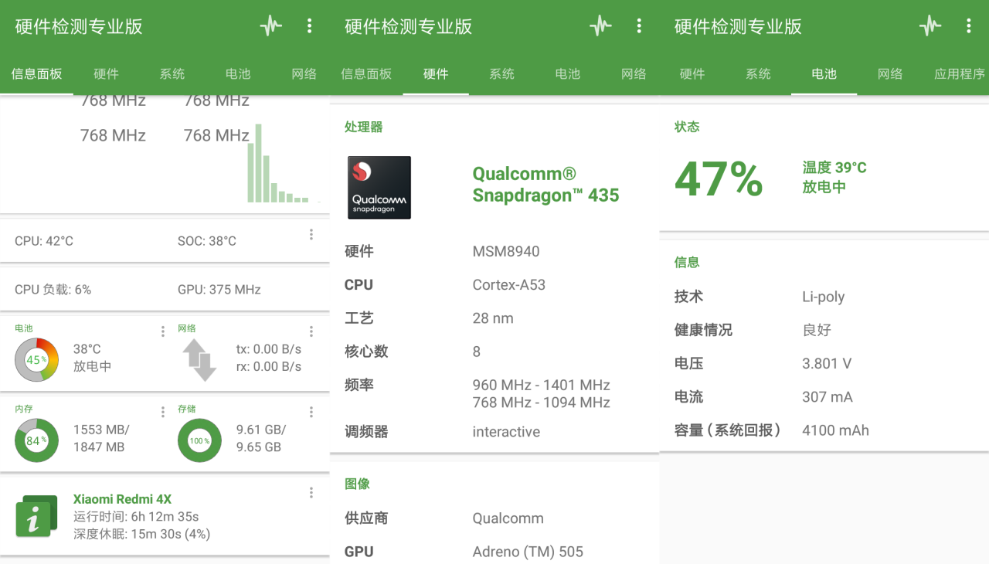Switch to 硬件 tab on battery status screen

[x=692, y=74]
